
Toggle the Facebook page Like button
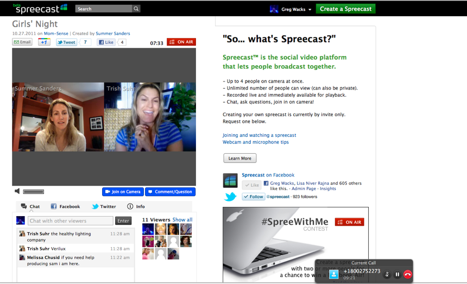pos(251,185)
